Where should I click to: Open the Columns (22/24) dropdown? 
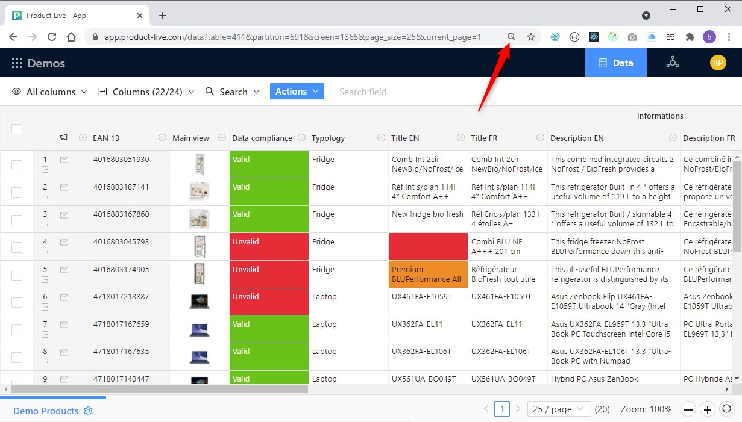(146, 92)
